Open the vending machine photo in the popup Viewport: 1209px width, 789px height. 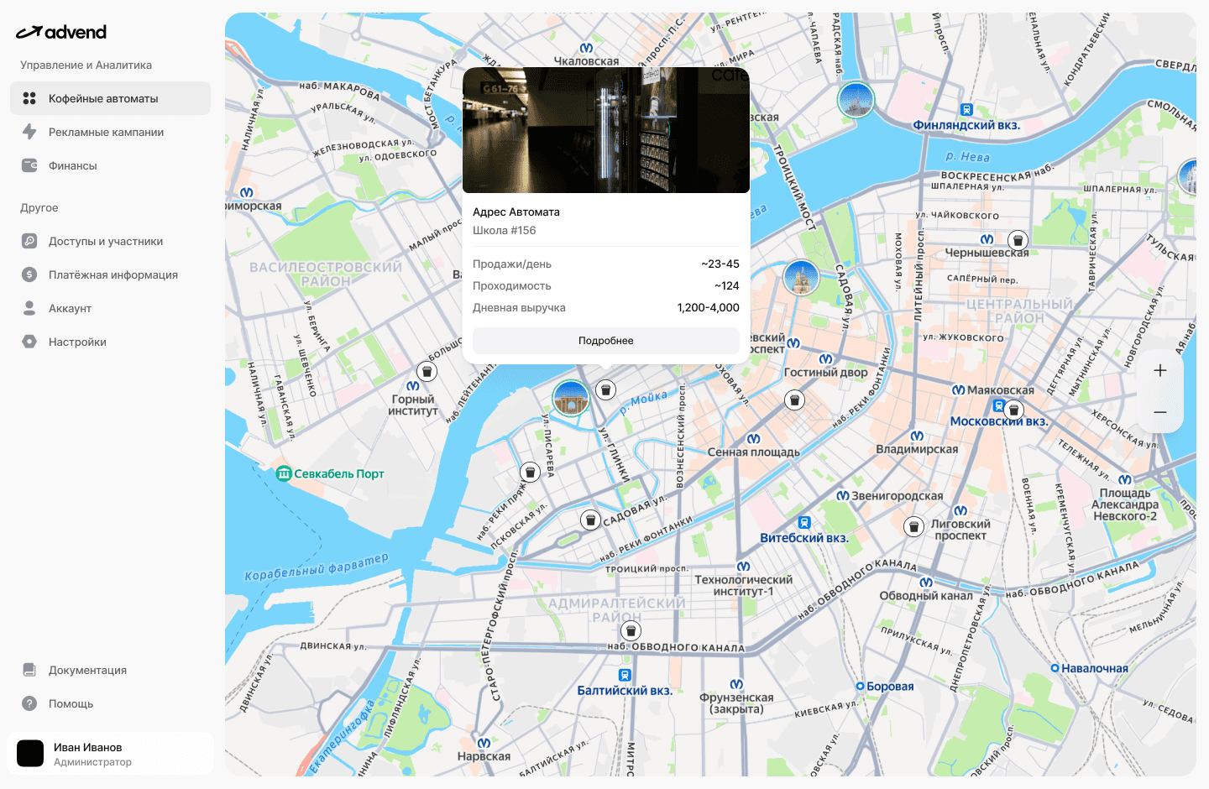606,130
